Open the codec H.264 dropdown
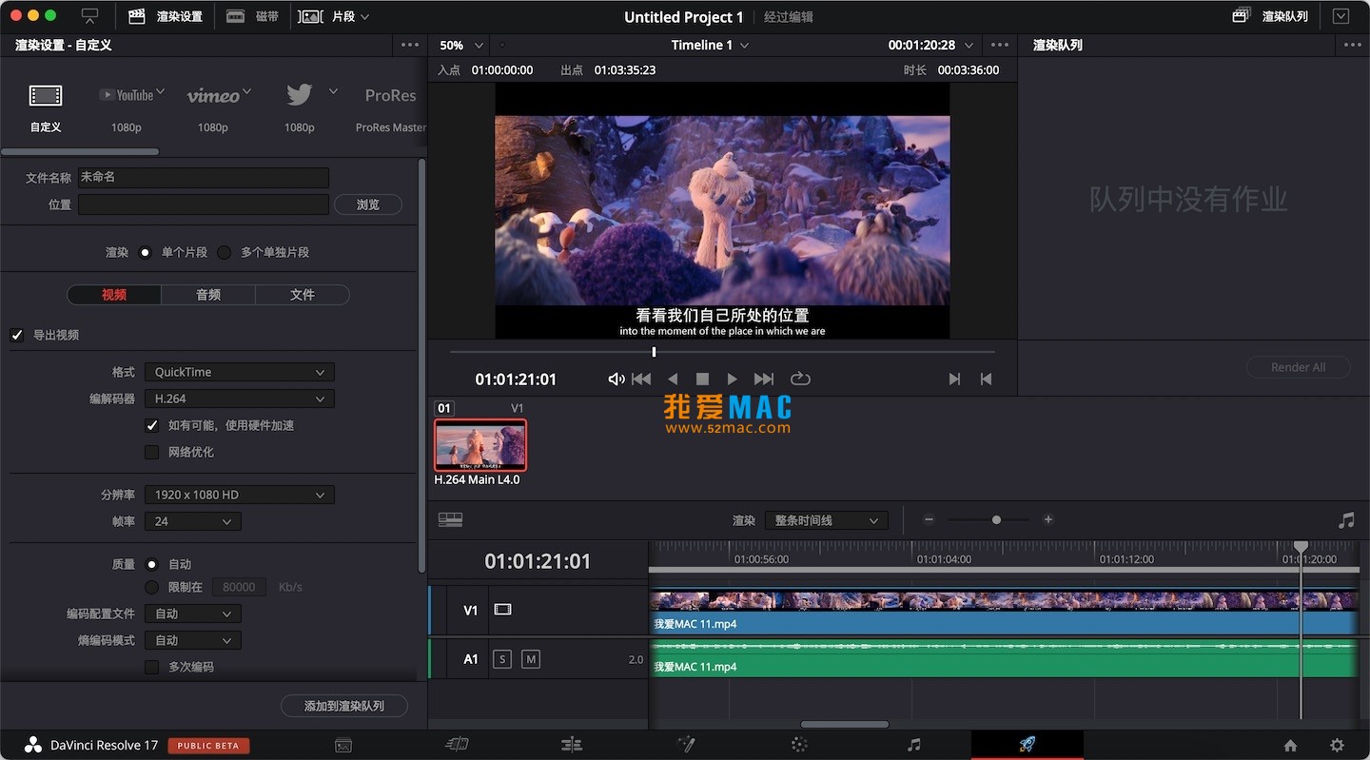The image size is (1370, 760). point(240,399)
